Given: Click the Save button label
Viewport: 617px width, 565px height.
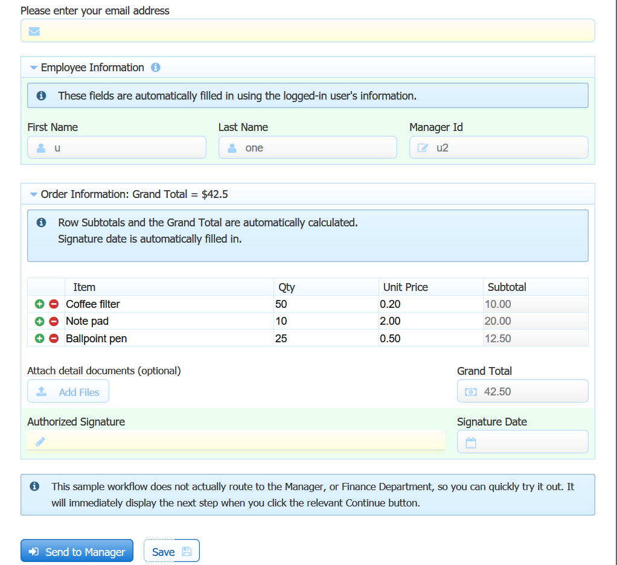Looking at the screenshot, I should point(163,552).
